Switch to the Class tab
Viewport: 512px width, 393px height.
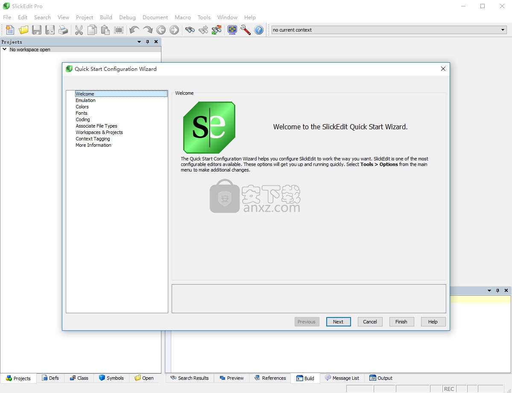click(79, 378)
